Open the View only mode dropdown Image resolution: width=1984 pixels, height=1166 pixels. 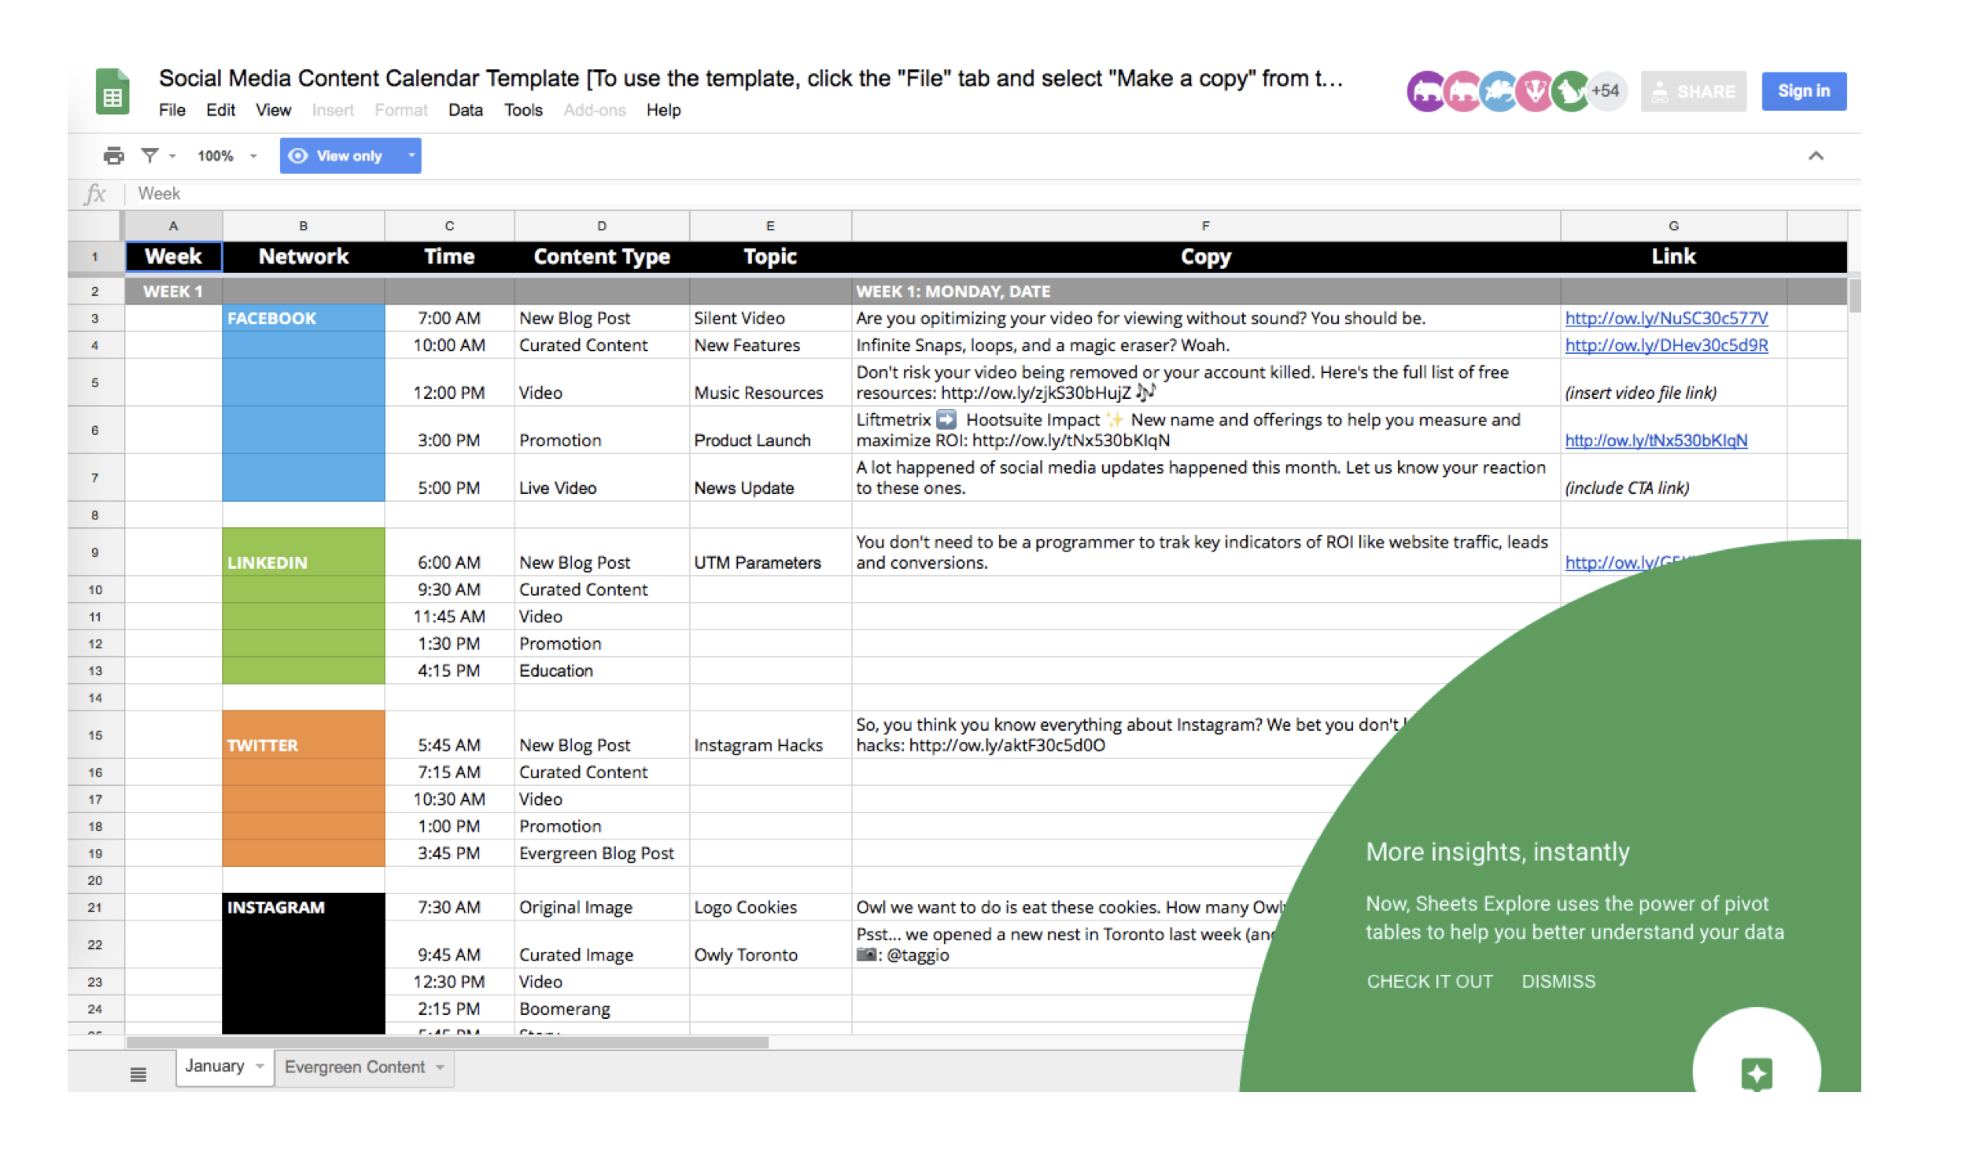coord(411,156)
